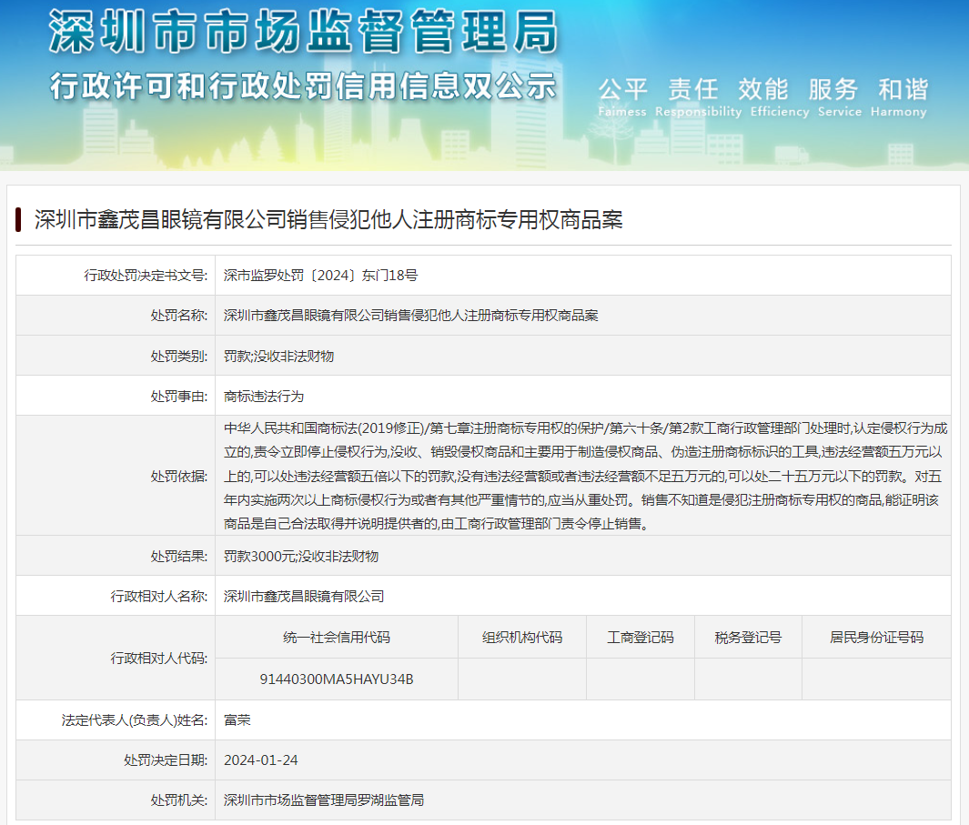969x825 pixels.
Task: Click the penalty decision date 2024-01-24
Action: [260, 760]
